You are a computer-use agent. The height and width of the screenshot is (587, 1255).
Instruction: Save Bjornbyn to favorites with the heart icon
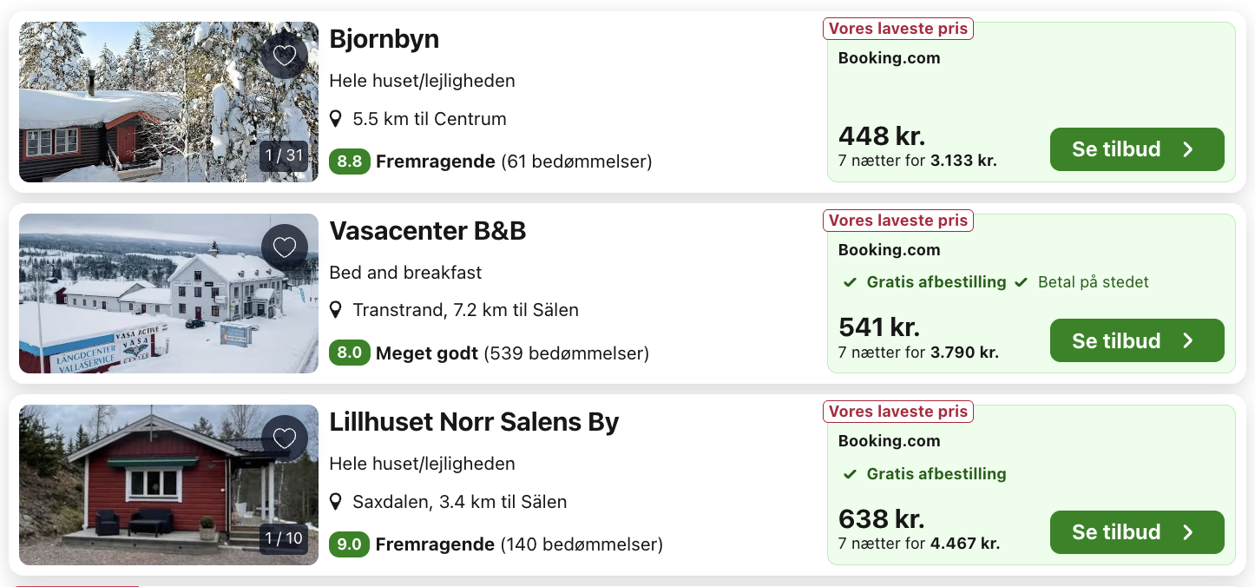285,55
